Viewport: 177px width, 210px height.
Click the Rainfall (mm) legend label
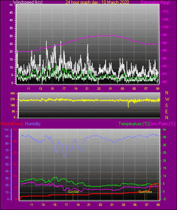[x=11, y=124]
